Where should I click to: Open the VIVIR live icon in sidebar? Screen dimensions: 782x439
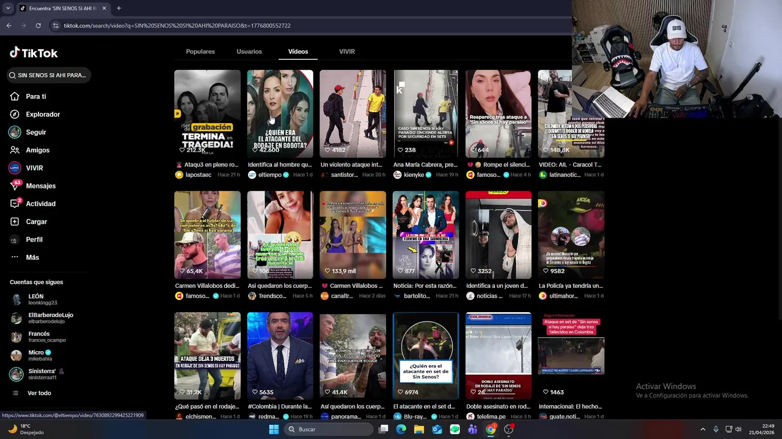tap(15, 168)
